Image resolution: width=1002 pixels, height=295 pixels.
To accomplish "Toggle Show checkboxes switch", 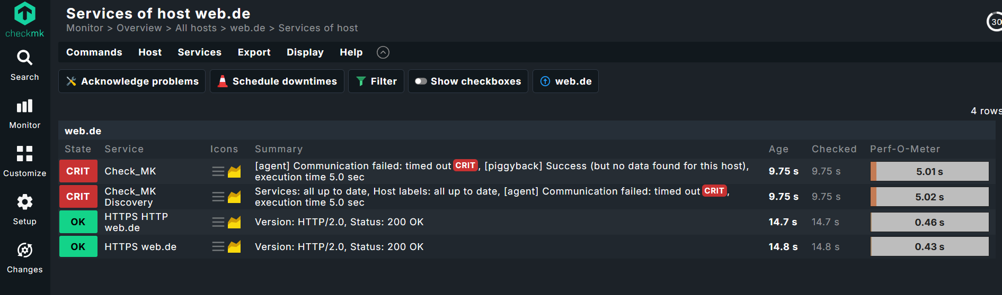I will (421, 81).
